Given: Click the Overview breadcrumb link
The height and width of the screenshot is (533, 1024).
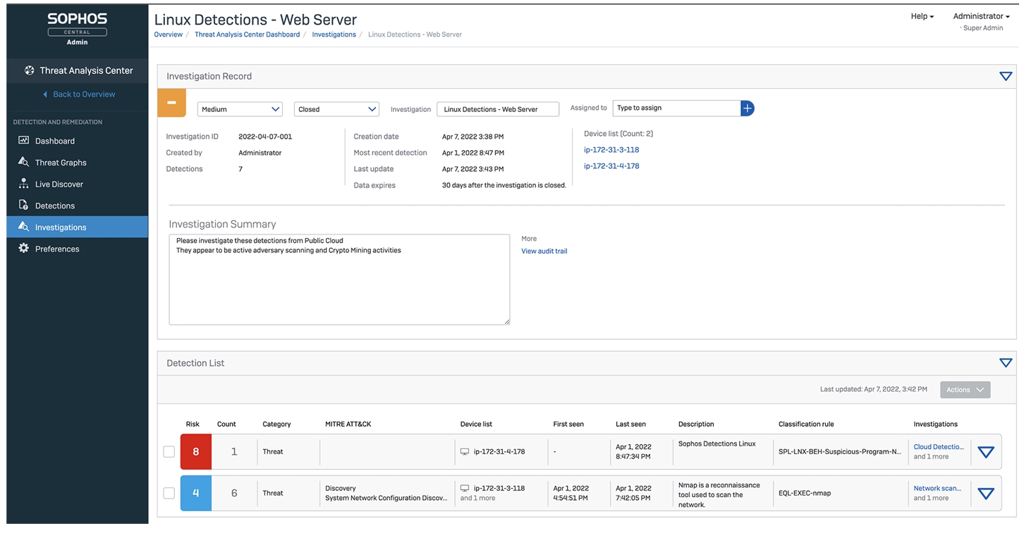Looking at the screenshot, I should (169, 35).
